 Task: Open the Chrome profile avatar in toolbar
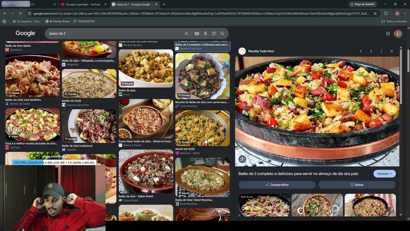pyautogui.click(x=397, y=13)
